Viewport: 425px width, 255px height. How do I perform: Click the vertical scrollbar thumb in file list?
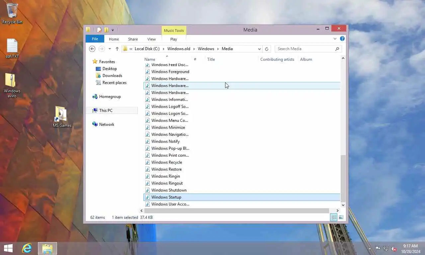click(x=343, y=178)
